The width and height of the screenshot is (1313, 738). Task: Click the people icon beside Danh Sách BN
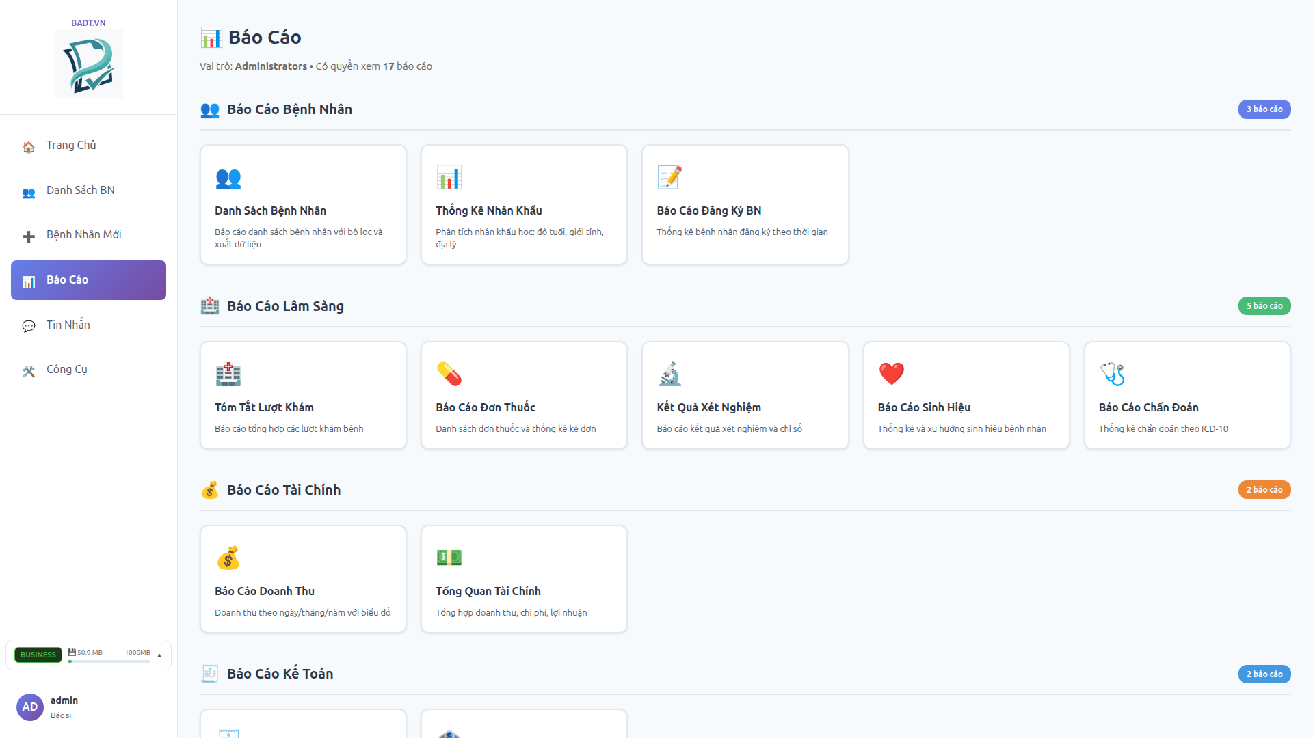click(29, 191)
